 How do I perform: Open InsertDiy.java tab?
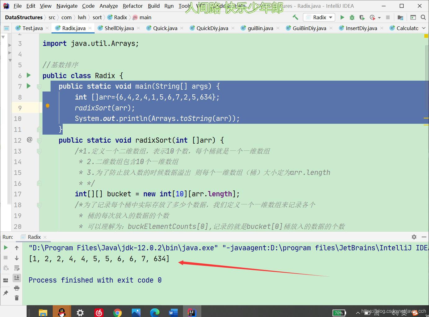(x=361, y=28)
